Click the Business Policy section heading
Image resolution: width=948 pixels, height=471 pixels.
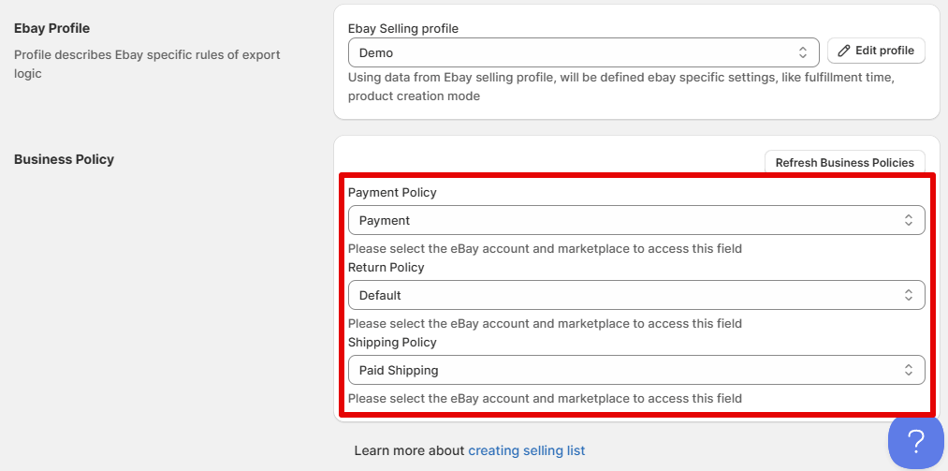[64, 159]
